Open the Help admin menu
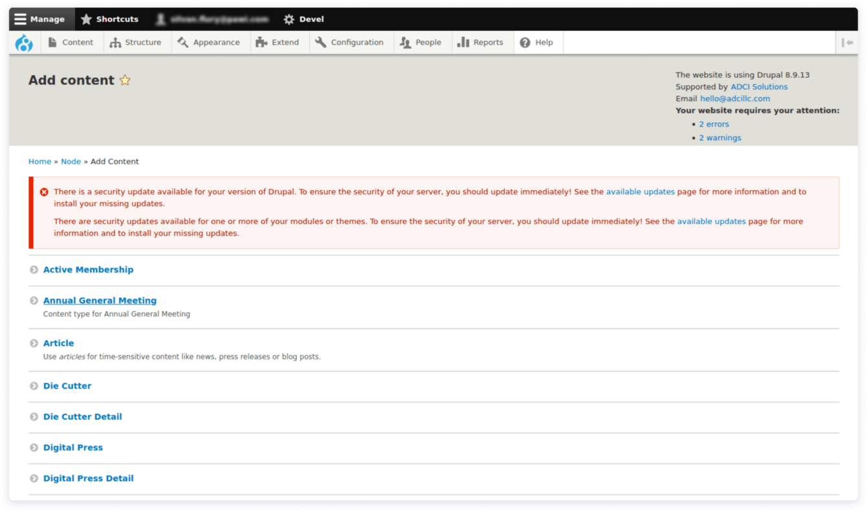Screen dimensions: 867x511 [x=537, y=42]
